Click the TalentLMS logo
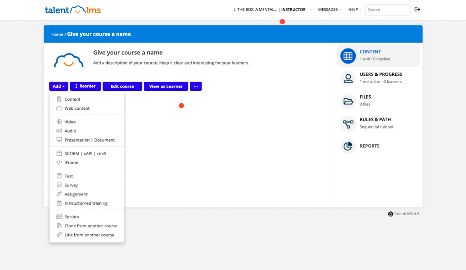This screenshot has width=466, height=270. [73, 10]
